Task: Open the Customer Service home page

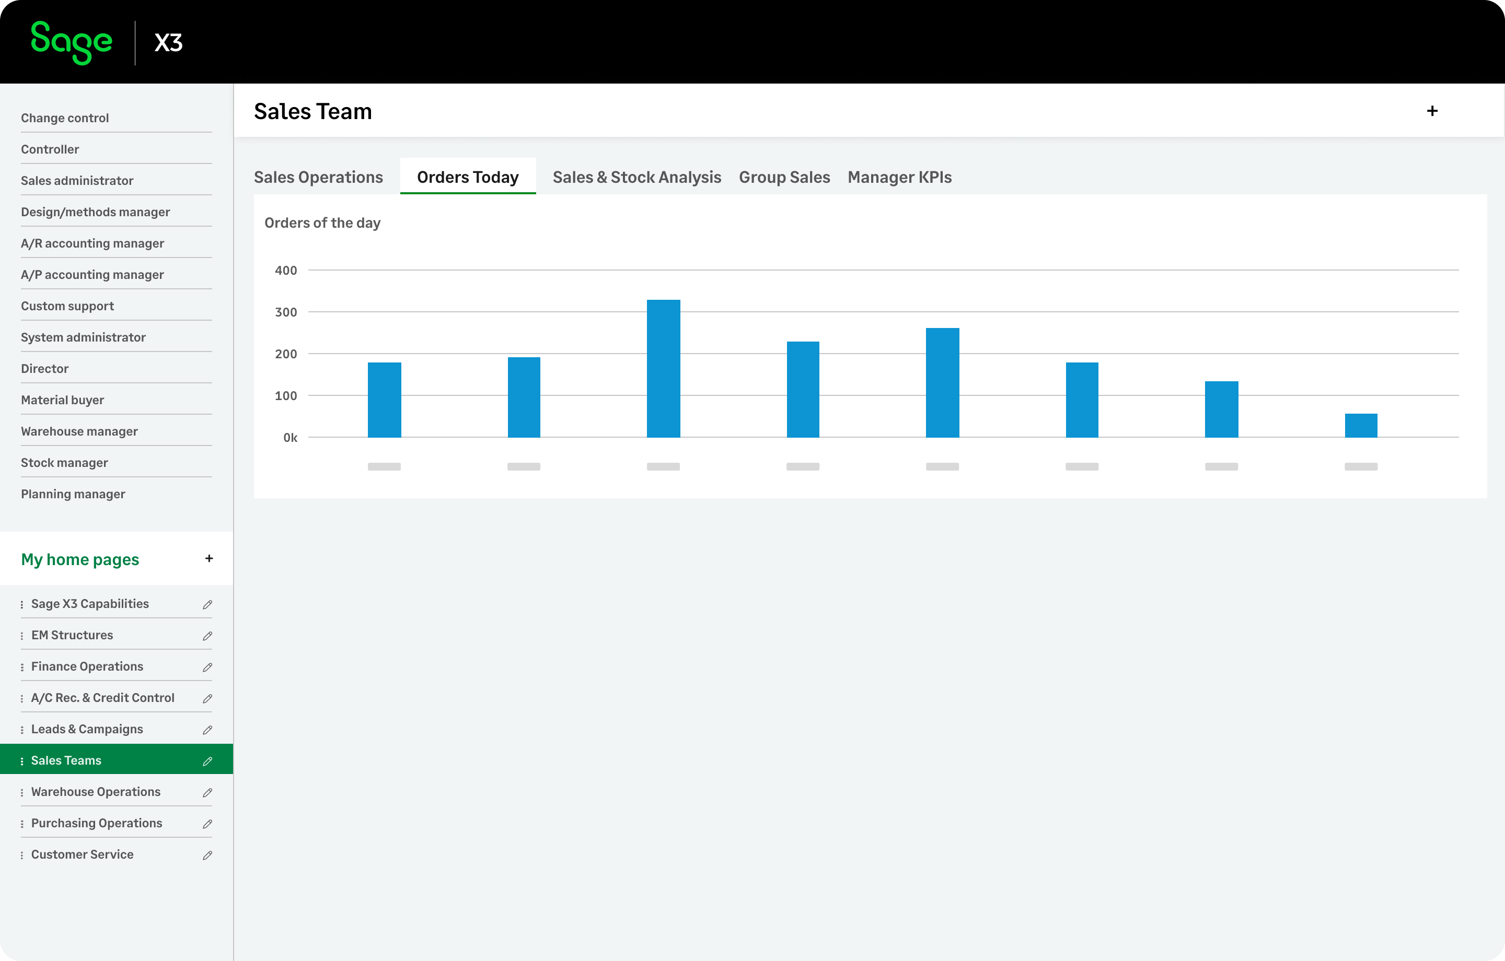Action: click(83, 854)
